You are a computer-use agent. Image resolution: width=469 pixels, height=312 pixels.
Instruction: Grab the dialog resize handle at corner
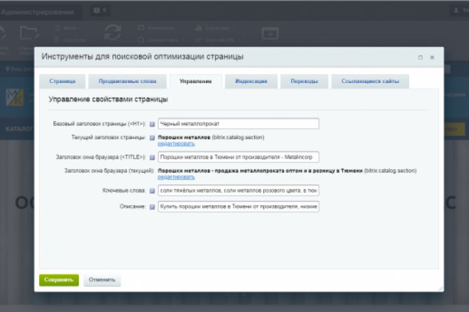(440, 289)
